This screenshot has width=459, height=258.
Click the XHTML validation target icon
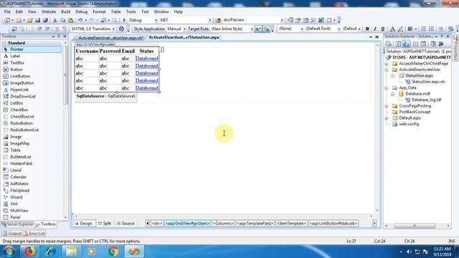121,29
